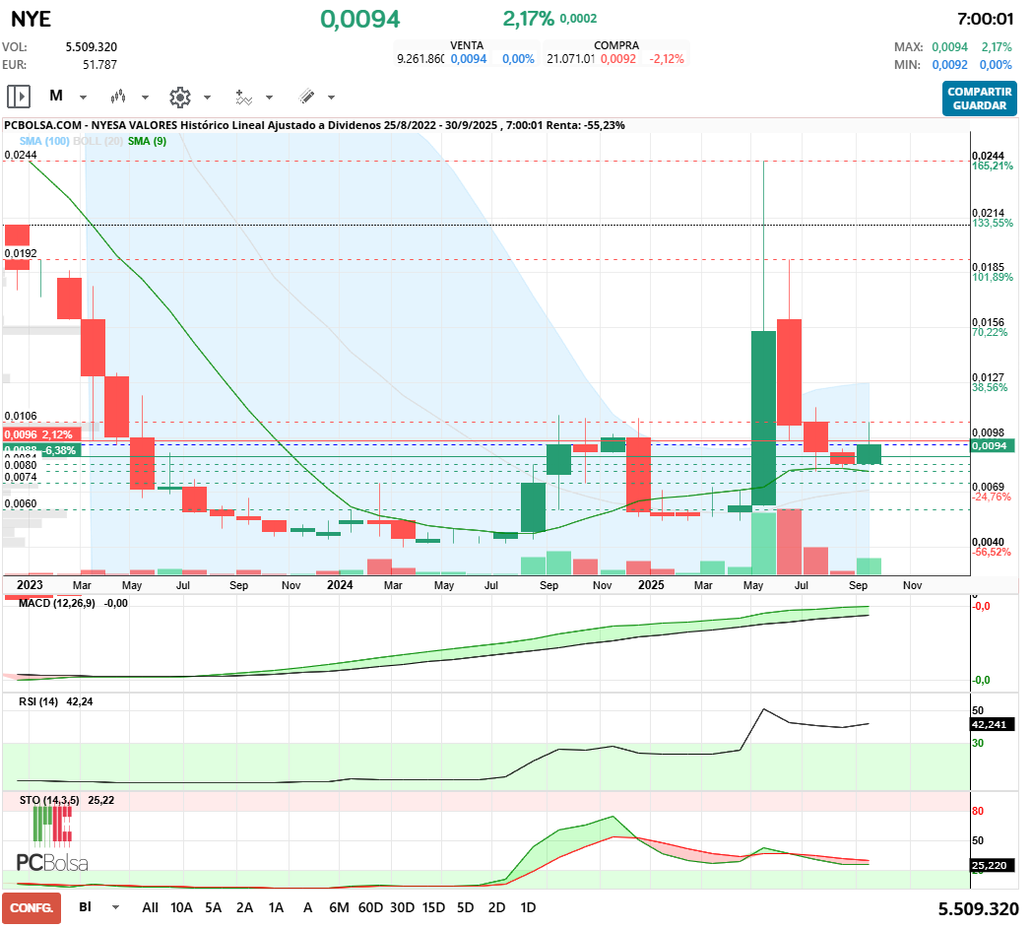
Task: Click the VENTA price 0,0094
Action: 469,58
